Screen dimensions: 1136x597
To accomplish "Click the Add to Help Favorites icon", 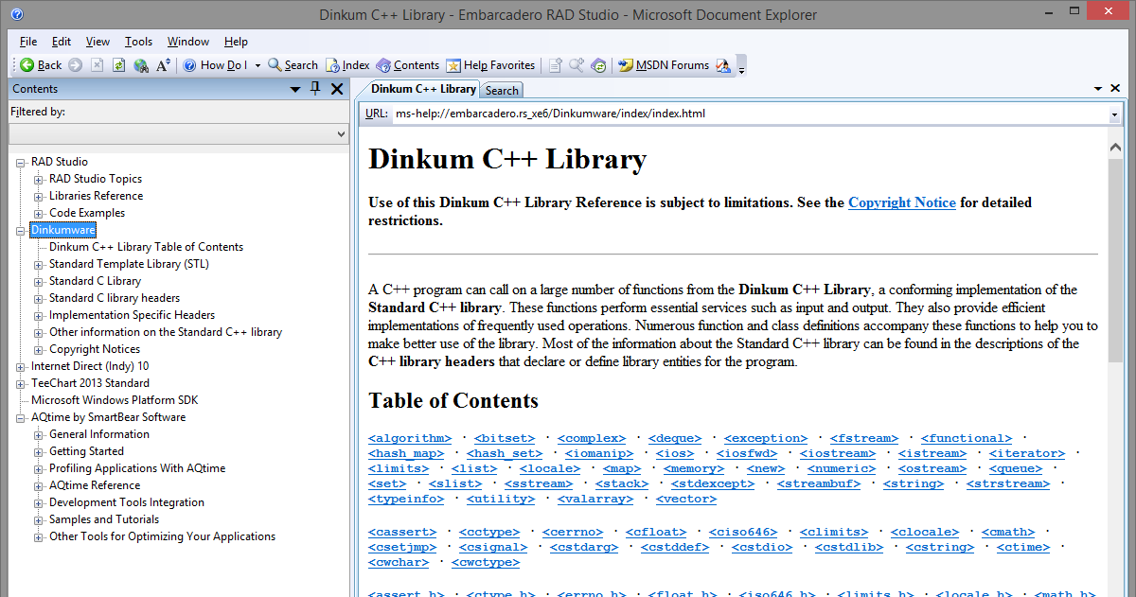I will pyautogui.click(x=556, y=65).
